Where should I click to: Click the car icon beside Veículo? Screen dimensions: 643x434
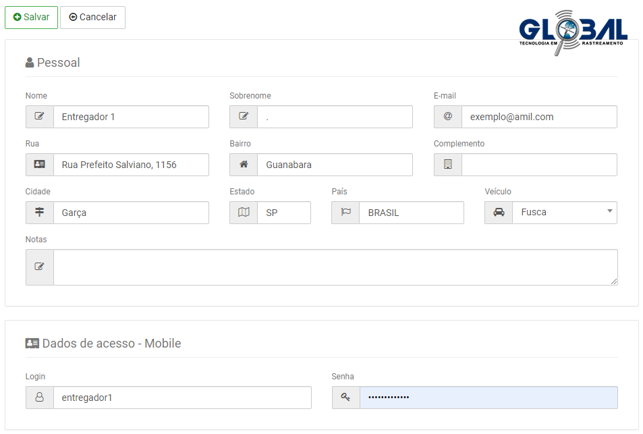coord(499,213)
